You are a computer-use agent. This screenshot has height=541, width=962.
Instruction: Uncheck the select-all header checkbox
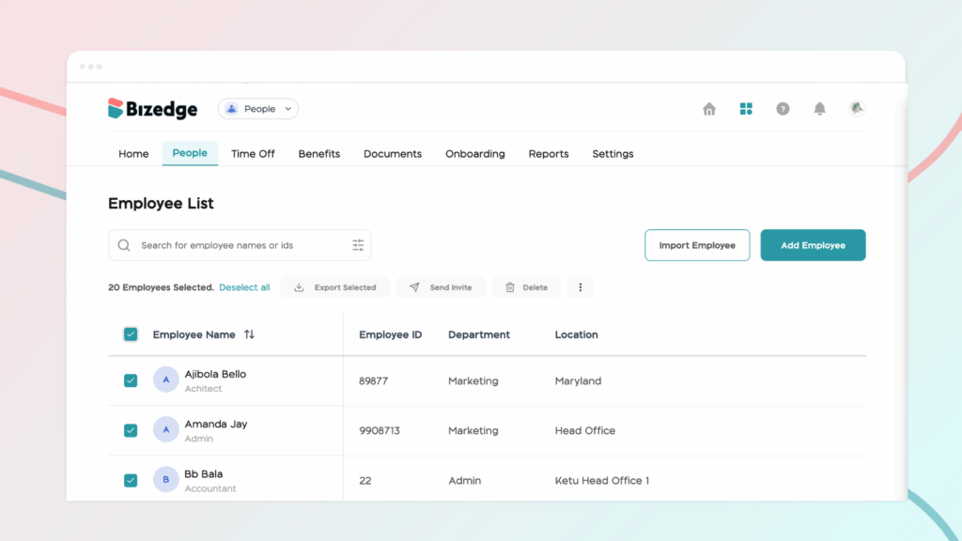[x=131, y=334]
